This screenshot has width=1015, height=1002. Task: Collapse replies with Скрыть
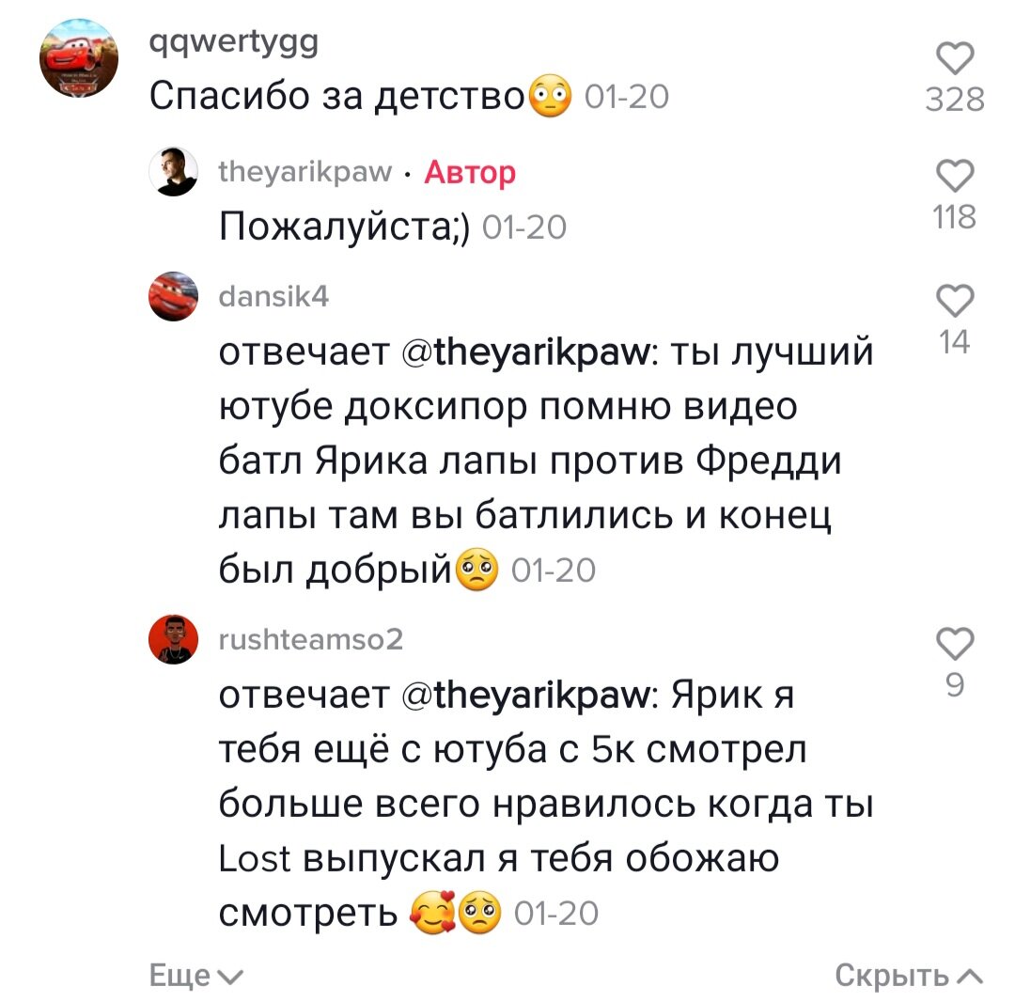tap(909, 976)
